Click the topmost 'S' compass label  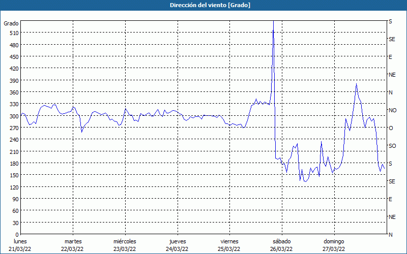coord(390,21)
